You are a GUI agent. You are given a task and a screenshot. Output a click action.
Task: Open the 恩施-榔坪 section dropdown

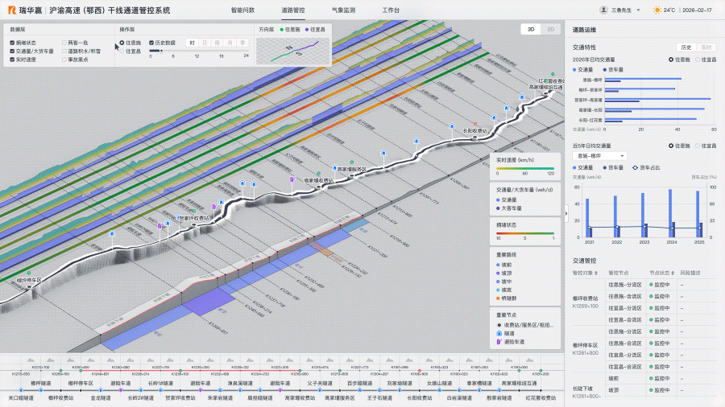point(599,156)
